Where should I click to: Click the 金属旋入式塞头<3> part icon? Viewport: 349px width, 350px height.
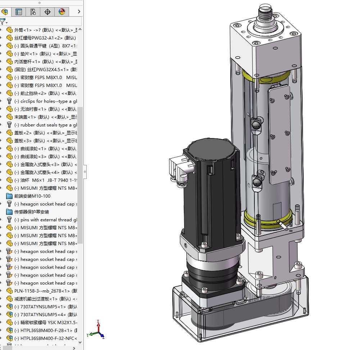9,165
